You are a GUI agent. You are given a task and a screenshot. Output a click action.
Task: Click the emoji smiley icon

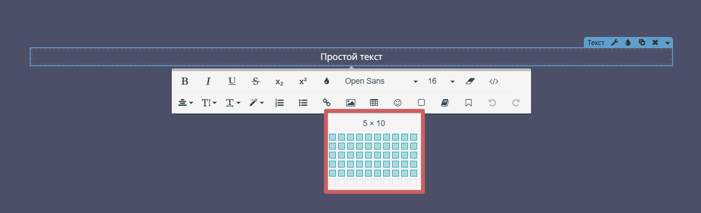tap(398, 103)
